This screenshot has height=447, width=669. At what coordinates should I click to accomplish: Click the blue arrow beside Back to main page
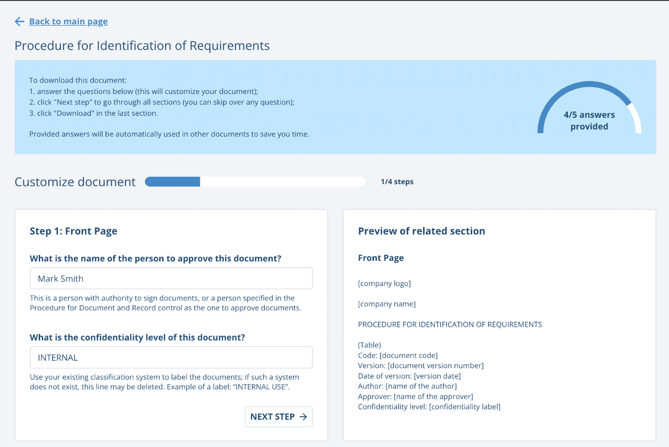[19, 21]
